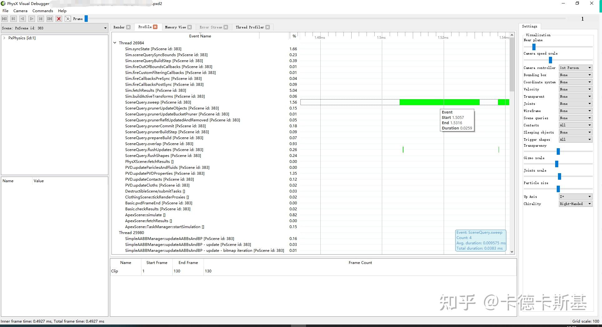Open the Scene PxScene id 383 dropdown
The width and height of the screenshot is (602, 327).
coord(54,28)
